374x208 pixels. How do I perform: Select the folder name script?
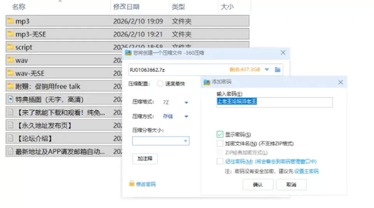(24, 47)
